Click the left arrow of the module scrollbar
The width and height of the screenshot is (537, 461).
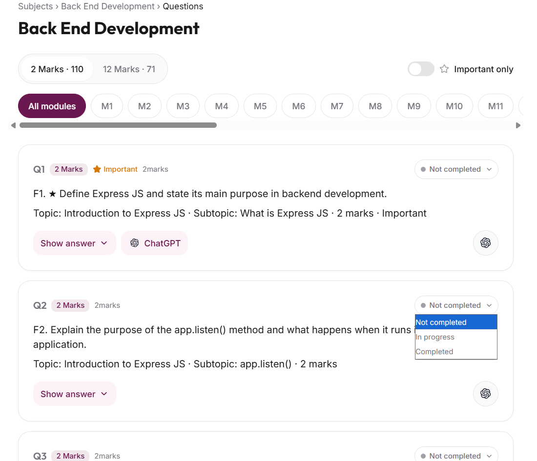click(x=13, y=125)
